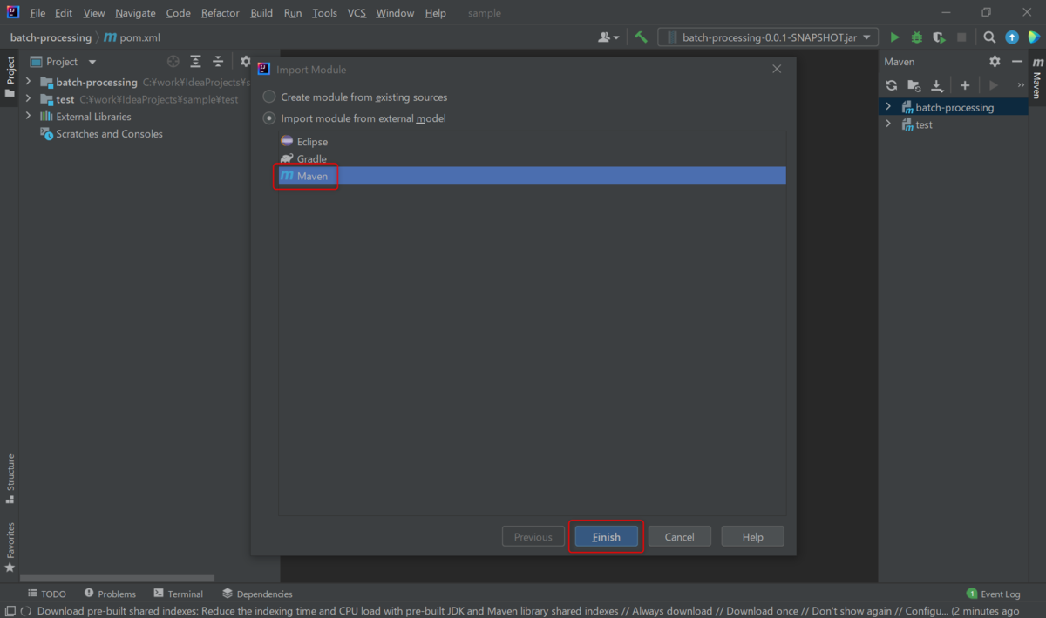Open the Problems tool window tab
1046x618 pixels.
click(x=110, y=594)
